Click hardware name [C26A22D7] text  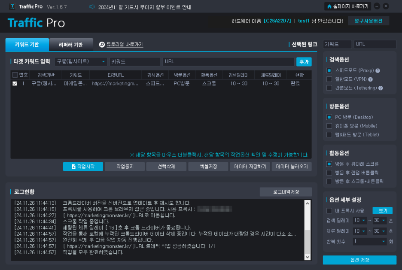tap(277, 21)
